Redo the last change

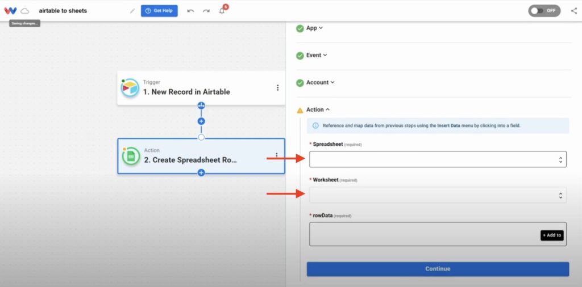pyautogui.click(x=206, y=11)
